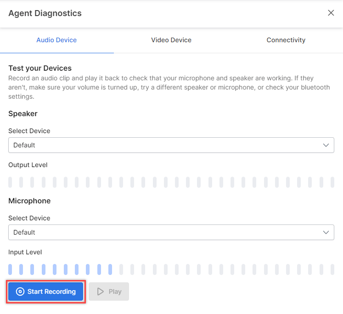
Task: Click the last lit Input Level bar
Action: tap(110, 269)
